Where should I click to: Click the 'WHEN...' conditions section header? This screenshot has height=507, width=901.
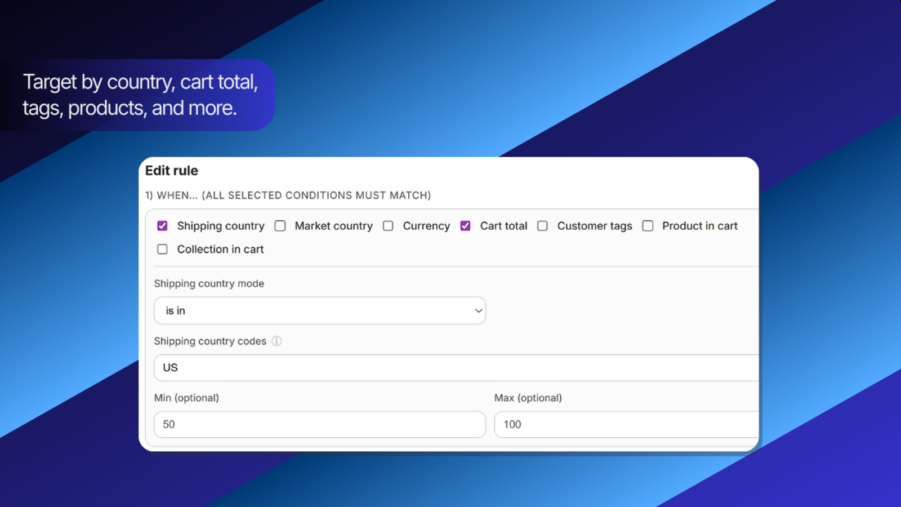coord(287,195)
